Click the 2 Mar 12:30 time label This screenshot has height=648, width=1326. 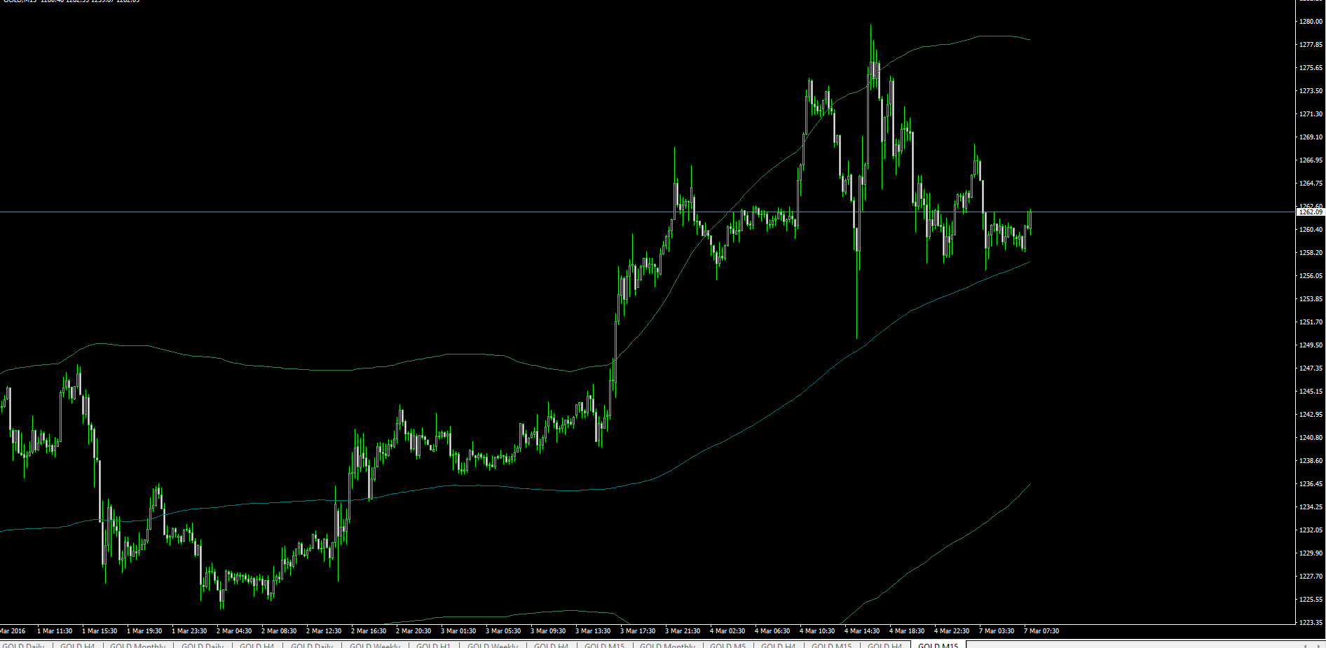coord(324,631)
